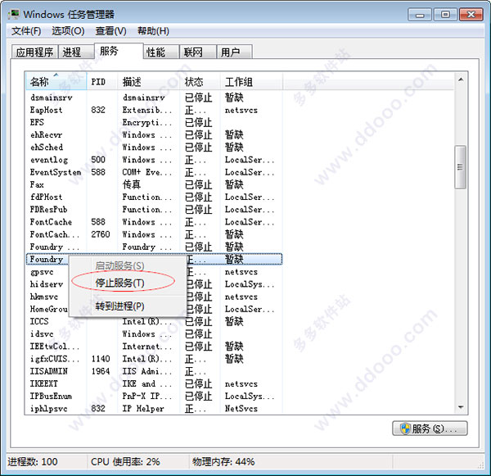This screenshot has width=491, height=476.
Task: Select the idsvc service row
Action: click(154, 333)
